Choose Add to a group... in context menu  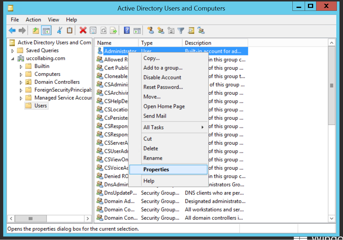168,68
